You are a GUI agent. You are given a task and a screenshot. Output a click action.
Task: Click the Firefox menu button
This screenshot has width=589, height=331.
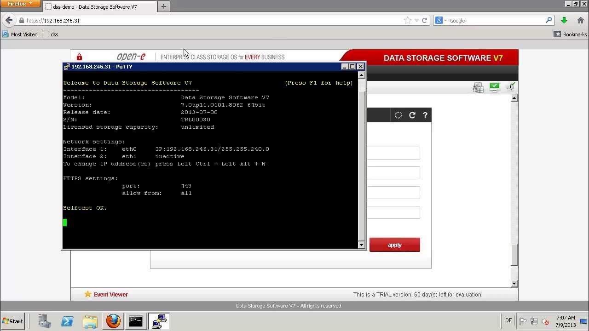tap(20, 4)
